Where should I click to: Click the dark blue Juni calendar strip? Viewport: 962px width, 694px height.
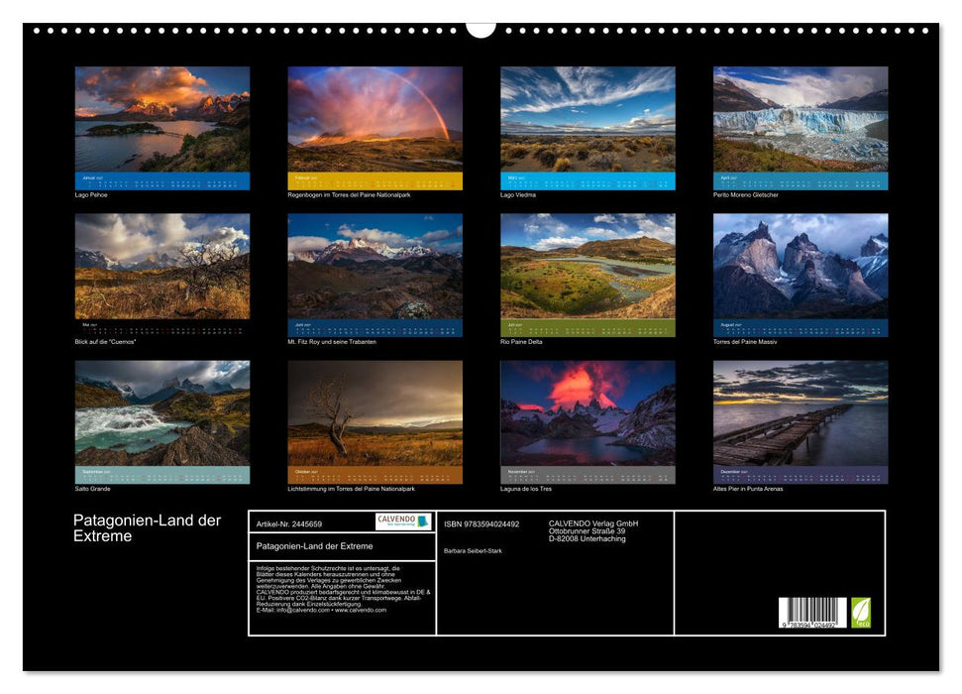374,328
